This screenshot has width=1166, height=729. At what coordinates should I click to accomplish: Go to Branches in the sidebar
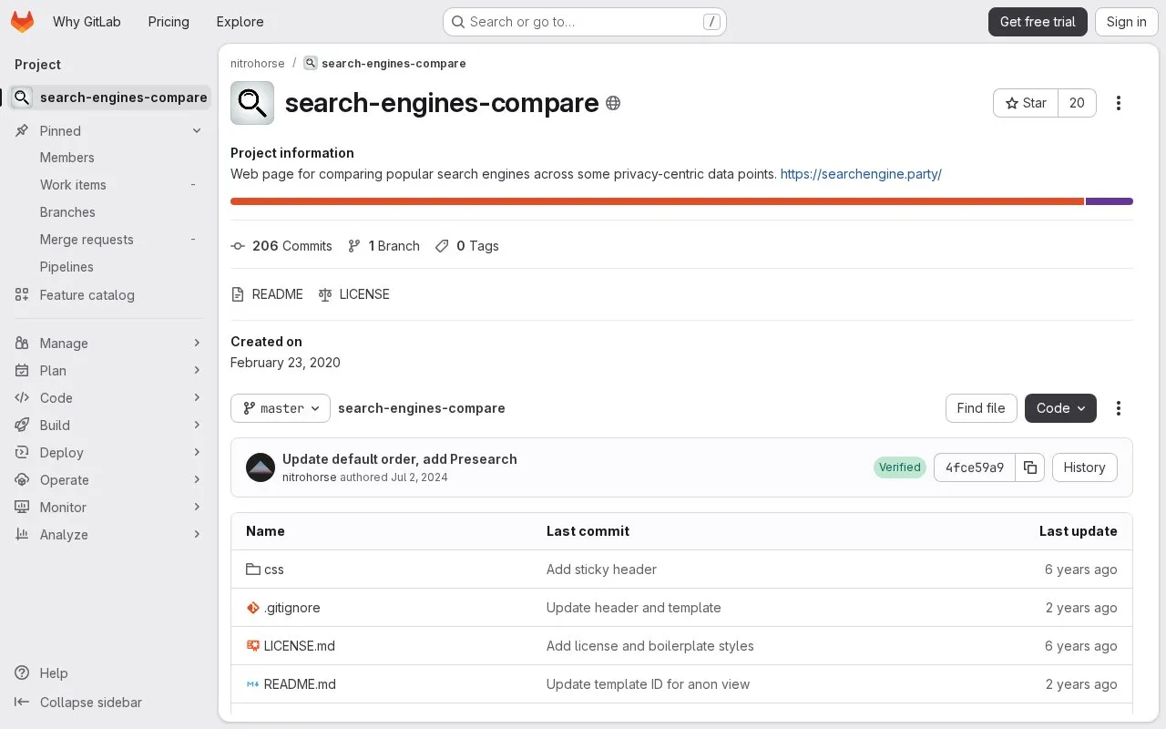click(x=109, y=212)
